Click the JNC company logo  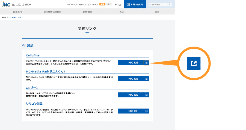(16, 4)
